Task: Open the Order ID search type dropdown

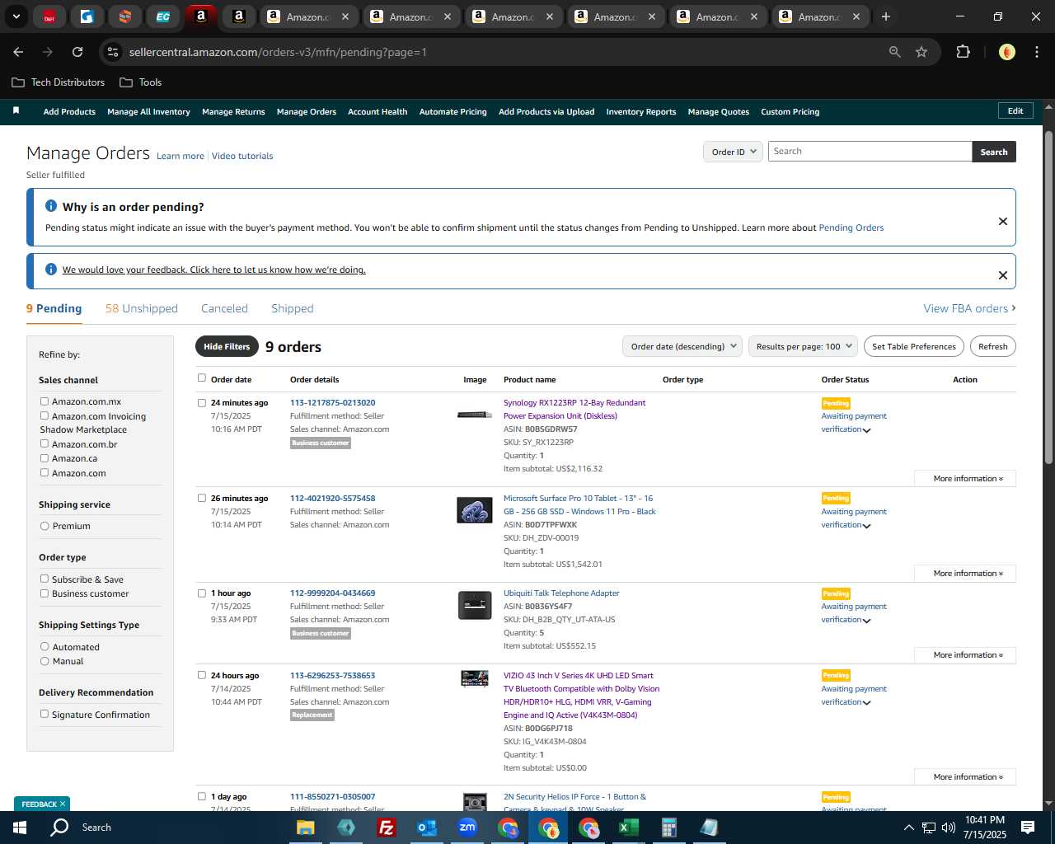Action: click(x=733, y=152)
